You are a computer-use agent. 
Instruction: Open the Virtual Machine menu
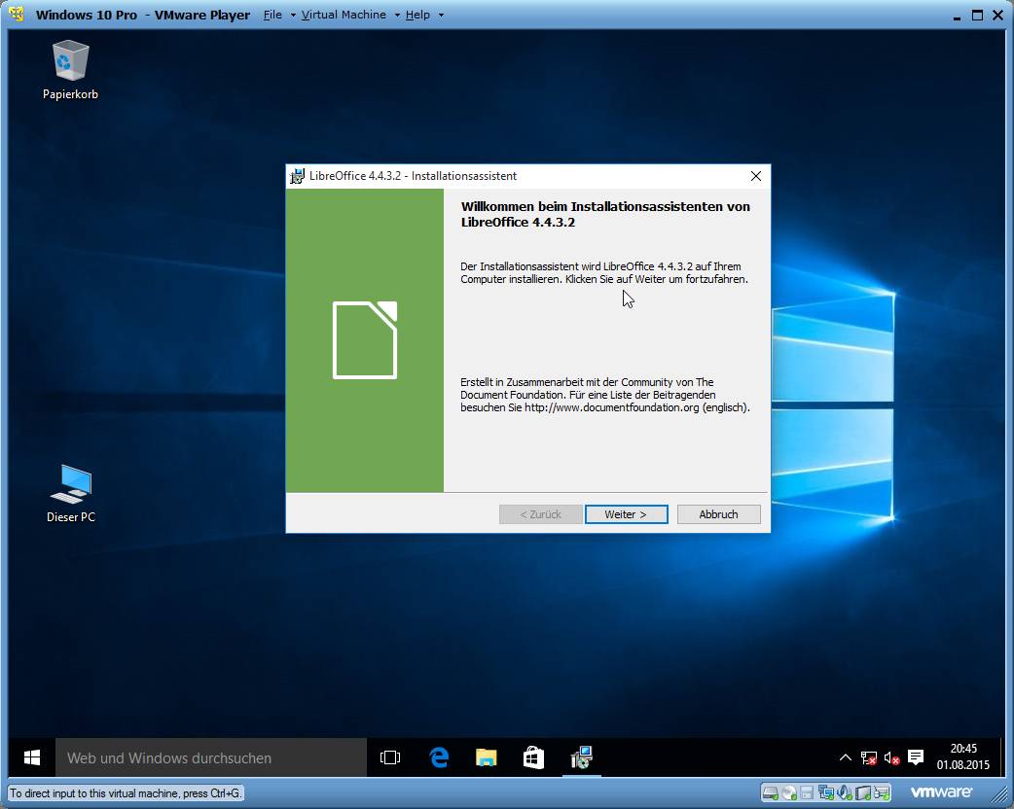[343, 15]
